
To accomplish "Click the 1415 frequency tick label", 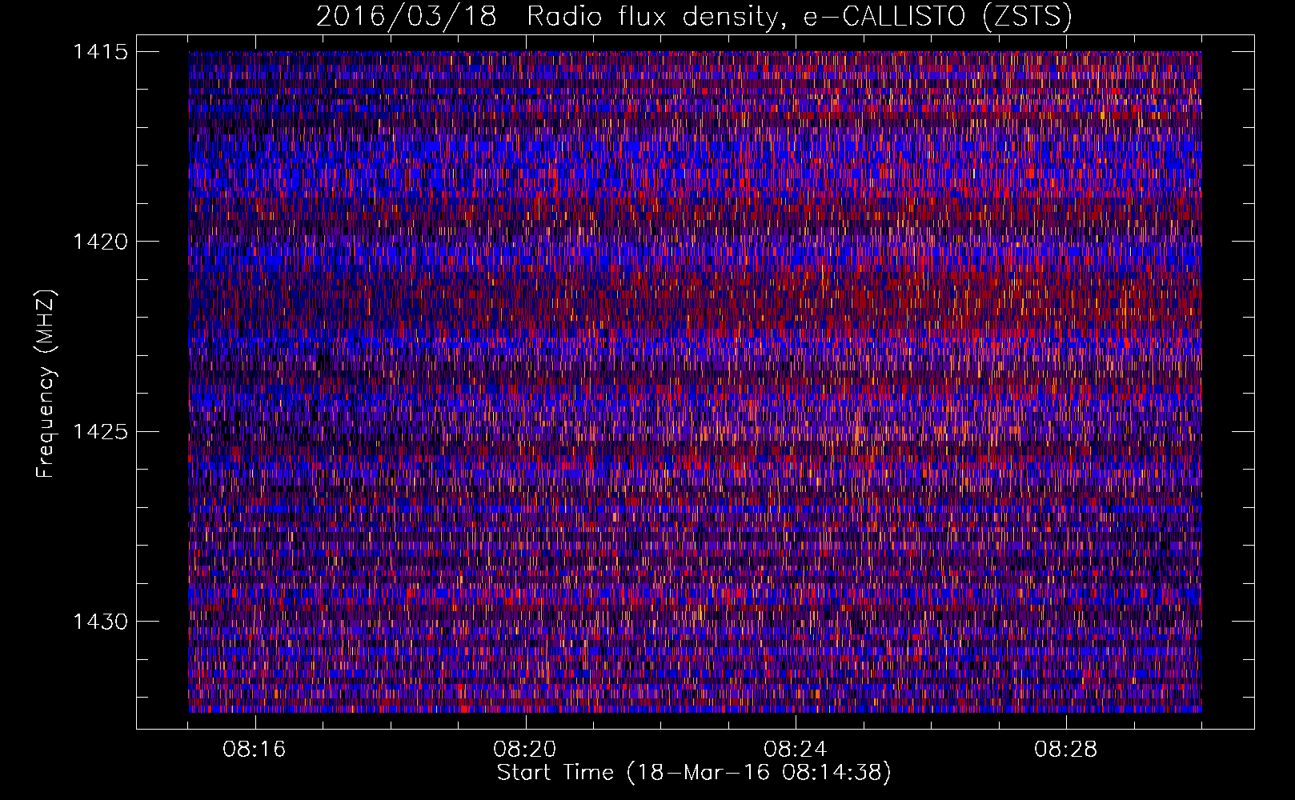I will (100, 52).
